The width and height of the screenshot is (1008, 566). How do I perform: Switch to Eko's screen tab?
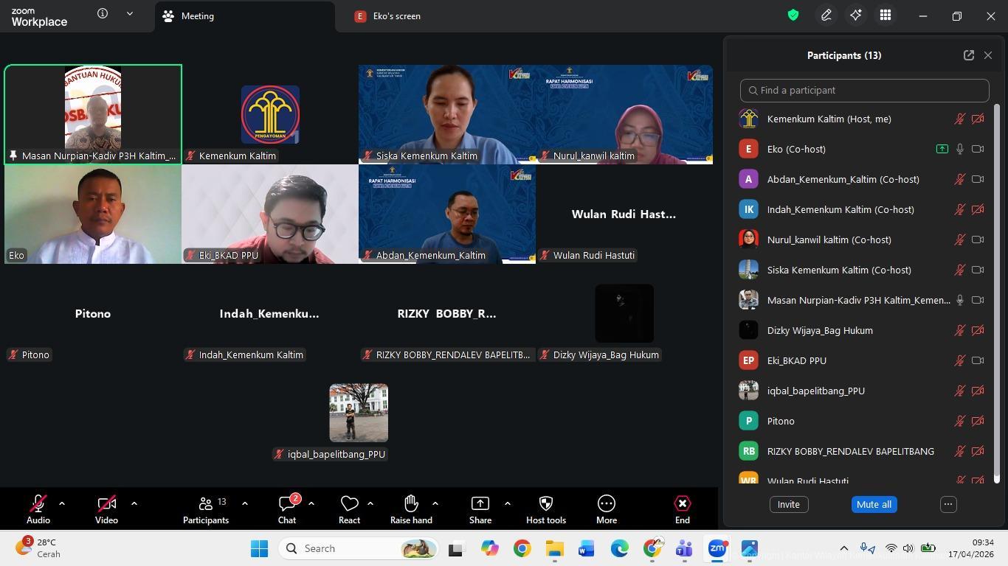click(396, 16)
